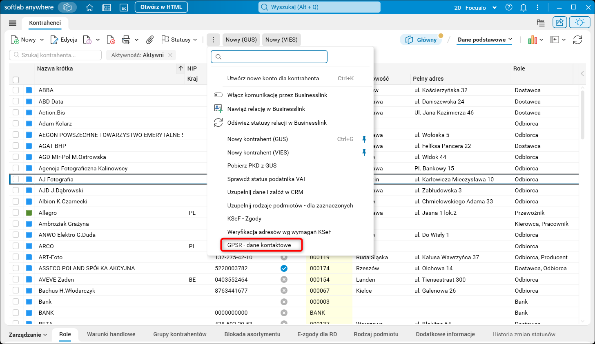Viewport: 595px width, 344px height.
Task: Click the blue color square in Bank row
Action: click(29, 302)
